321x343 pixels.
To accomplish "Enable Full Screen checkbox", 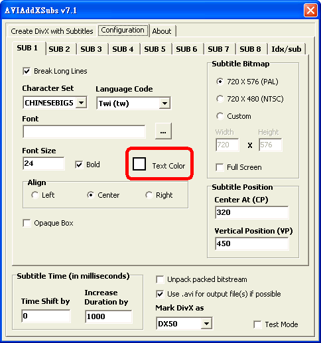I will (x=220, y=167).
